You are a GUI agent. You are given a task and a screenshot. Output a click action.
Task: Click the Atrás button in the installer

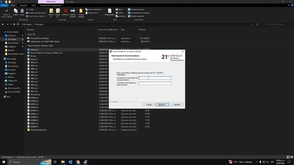tap(149, 104)
